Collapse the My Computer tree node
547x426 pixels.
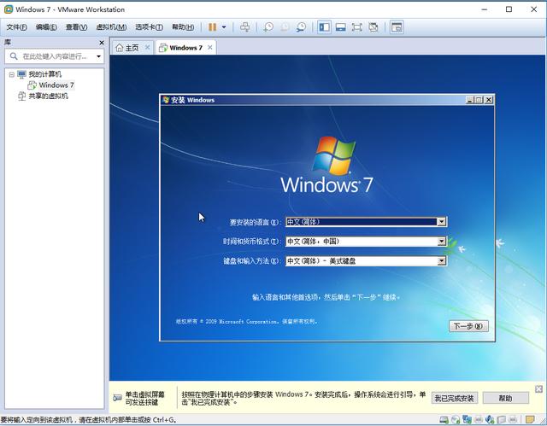point(11,74)
